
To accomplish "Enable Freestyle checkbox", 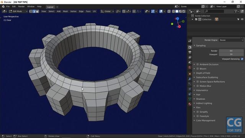I will pyautogui.click(x=198, y=116).
